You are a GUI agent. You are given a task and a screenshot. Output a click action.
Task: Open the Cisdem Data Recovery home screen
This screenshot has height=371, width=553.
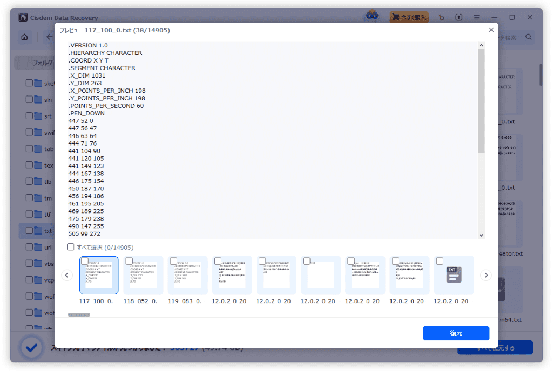click(x=25, y=37)
